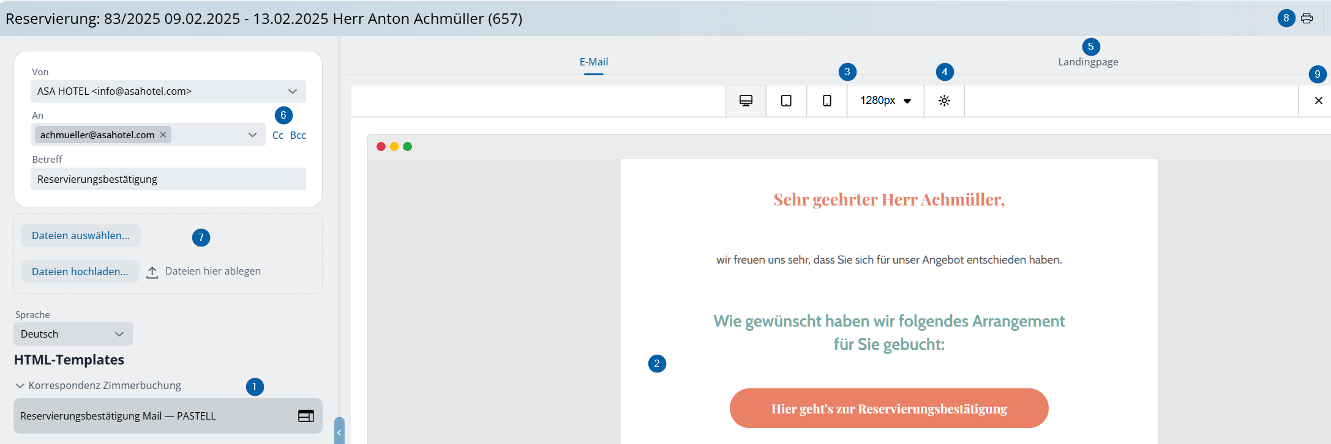Click the upload arrow icon
This screenshot has width=1331, height=444.
[152, 272]
